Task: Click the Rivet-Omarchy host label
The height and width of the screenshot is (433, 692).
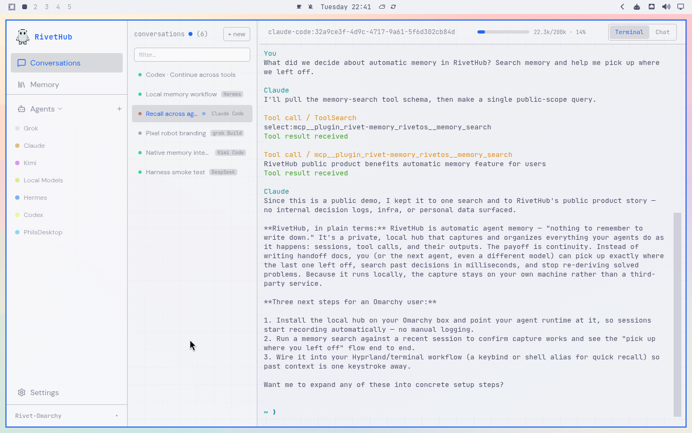Action: pos(38,416)
